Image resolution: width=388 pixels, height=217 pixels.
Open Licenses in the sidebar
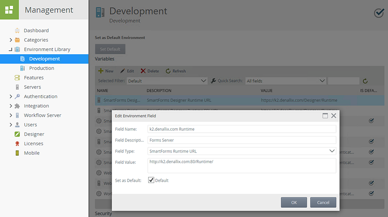[x=33, y=143]
